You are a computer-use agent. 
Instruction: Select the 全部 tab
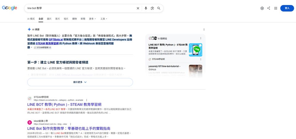(x=41, y=19)
